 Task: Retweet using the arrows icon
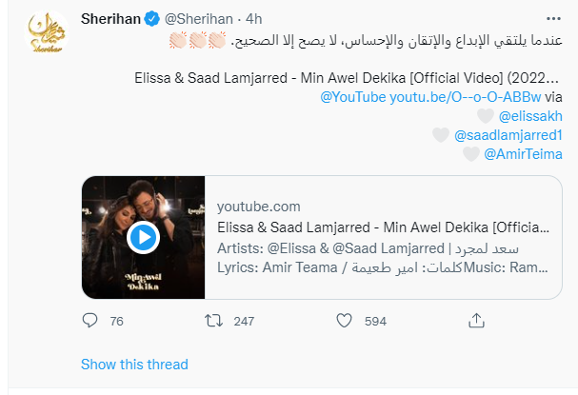tap(213, 321)
